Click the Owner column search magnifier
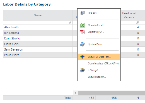145x103 pixels. [x=70, y=22]
